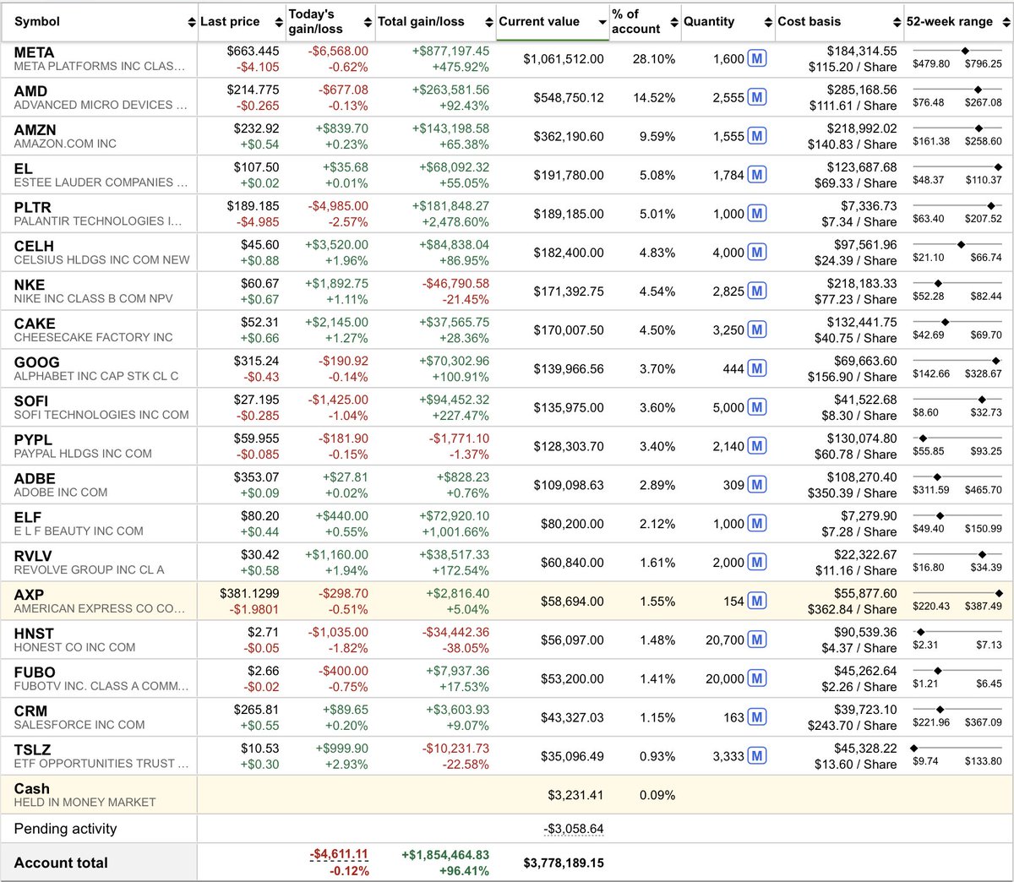
Task: Click NKE's 52-week range marker
Action: (x=938, y=283)
